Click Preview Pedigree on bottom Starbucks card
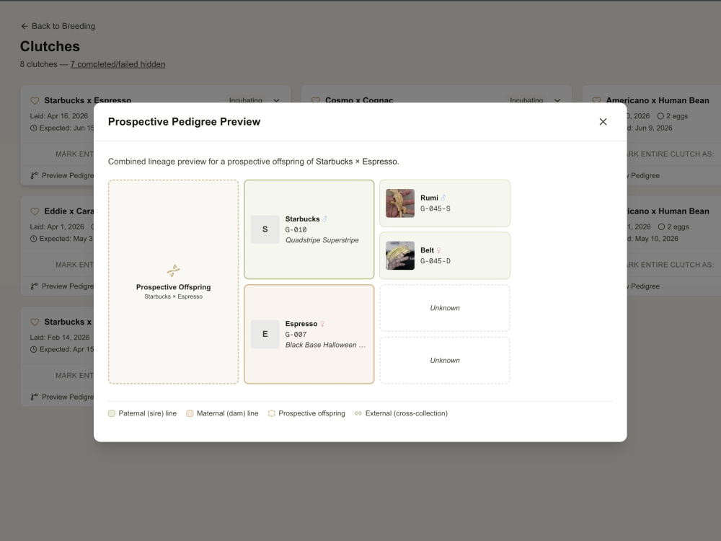The height and width of the screenshot is (541, 721). coord(62,397)
